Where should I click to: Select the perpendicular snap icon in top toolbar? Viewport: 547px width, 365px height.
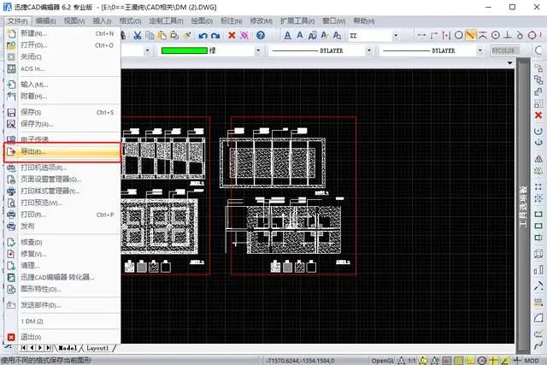508,35
